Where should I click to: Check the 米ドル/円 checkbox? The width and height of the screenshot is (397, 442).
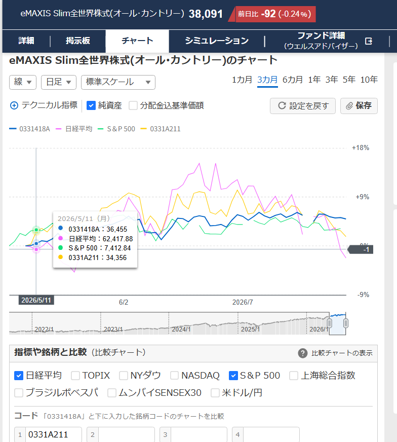[215, 393]
